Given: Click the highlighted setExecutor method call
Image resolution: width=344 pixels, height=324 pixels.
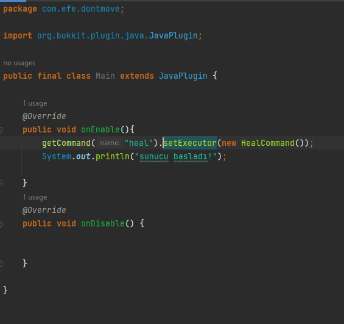Looking at the screenshot, I should (x=190, y=143).
